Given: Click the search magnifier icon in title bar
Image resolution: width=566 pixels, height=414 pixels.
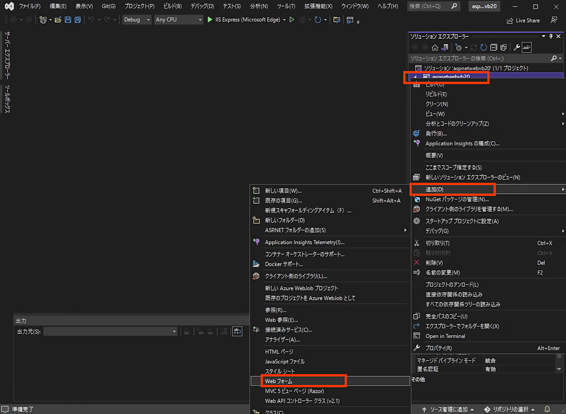Looking at the screenshot, I should (x=454, y=7).
